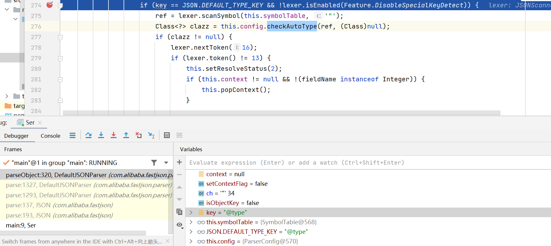Click Trace Current Stream Chain icon
The height and width of the screenshot is (246, 551).
(x=179, y=135)
